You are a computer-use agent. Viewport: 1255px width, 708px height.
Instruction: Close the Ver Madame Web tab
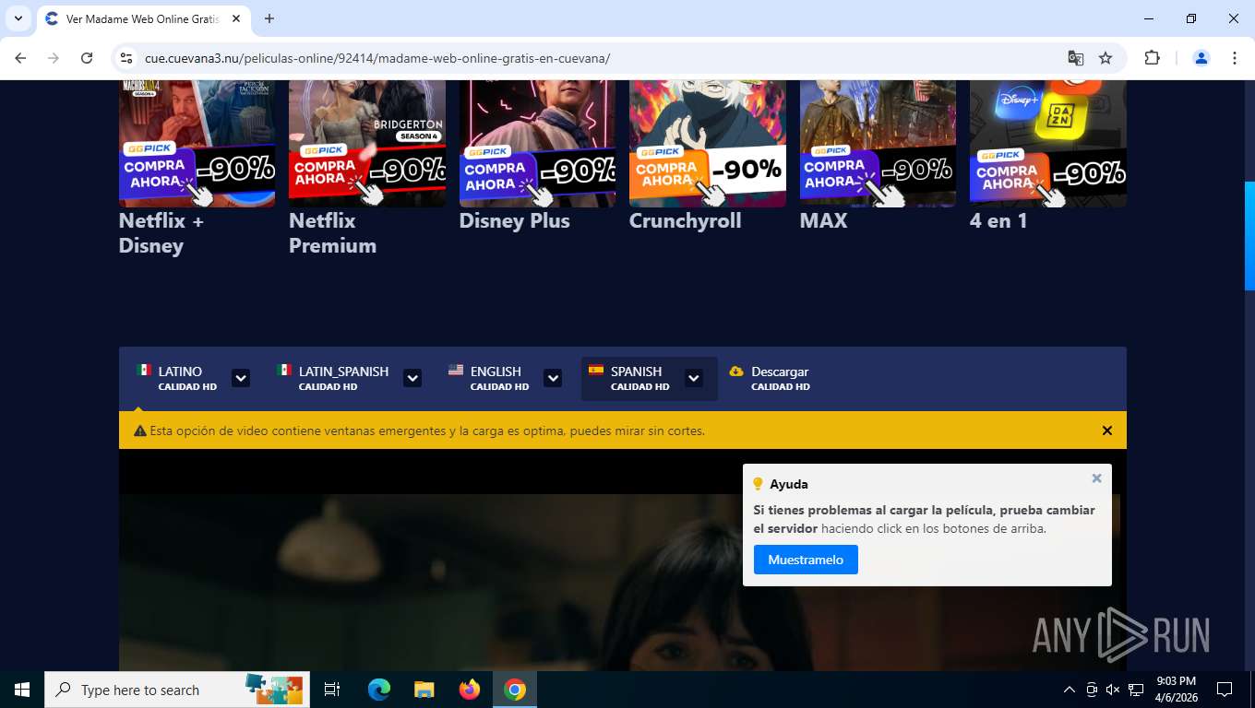point(236,18)
